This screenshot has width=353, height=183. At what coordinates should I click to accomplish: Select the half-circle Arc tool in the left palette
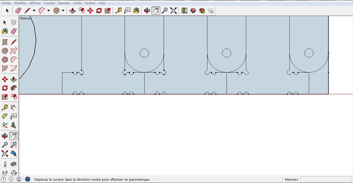pyautogui.click(x=14, y=60)
